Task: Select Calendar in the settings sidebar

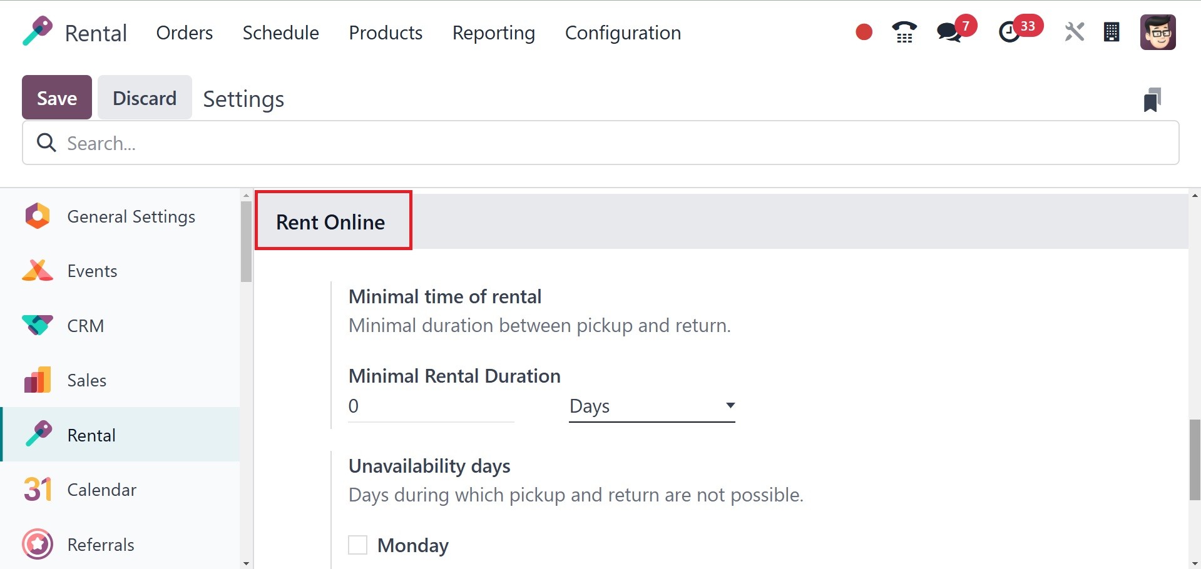Action: [101, 490]
